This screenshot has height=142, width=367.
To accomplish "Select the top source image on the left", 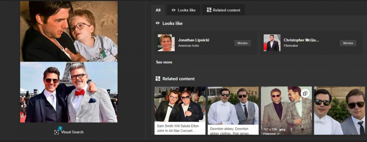I will (69, 31).
